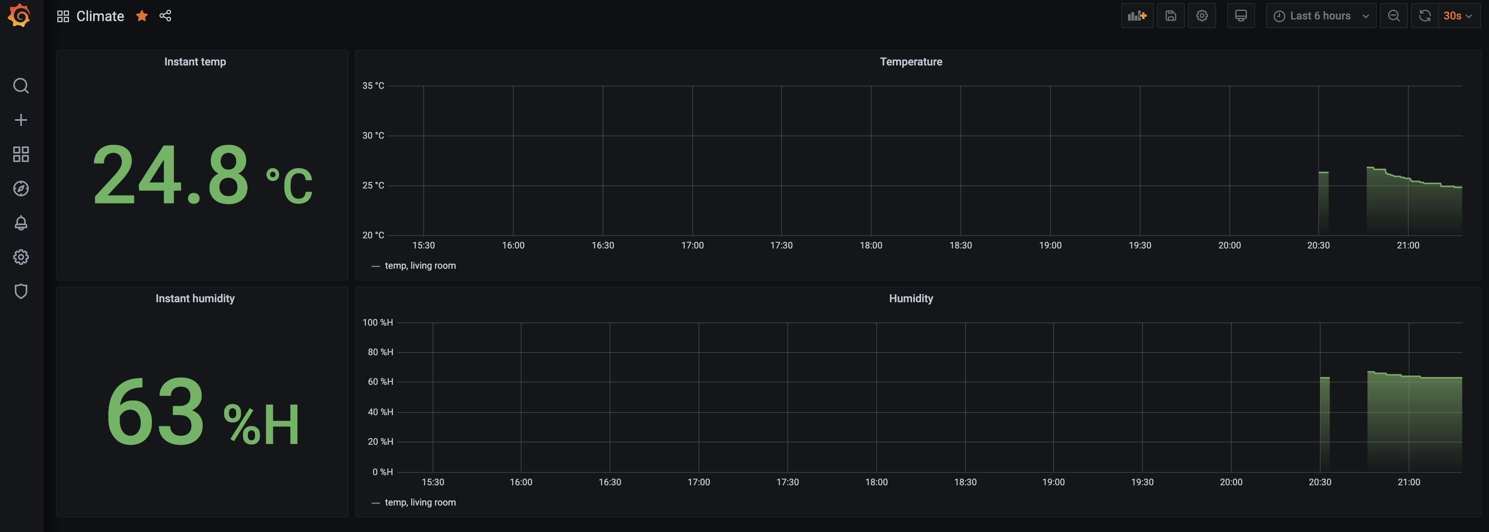Click the Create plus icon in sidebar
1489x532 pixels.
pos(21,120)
